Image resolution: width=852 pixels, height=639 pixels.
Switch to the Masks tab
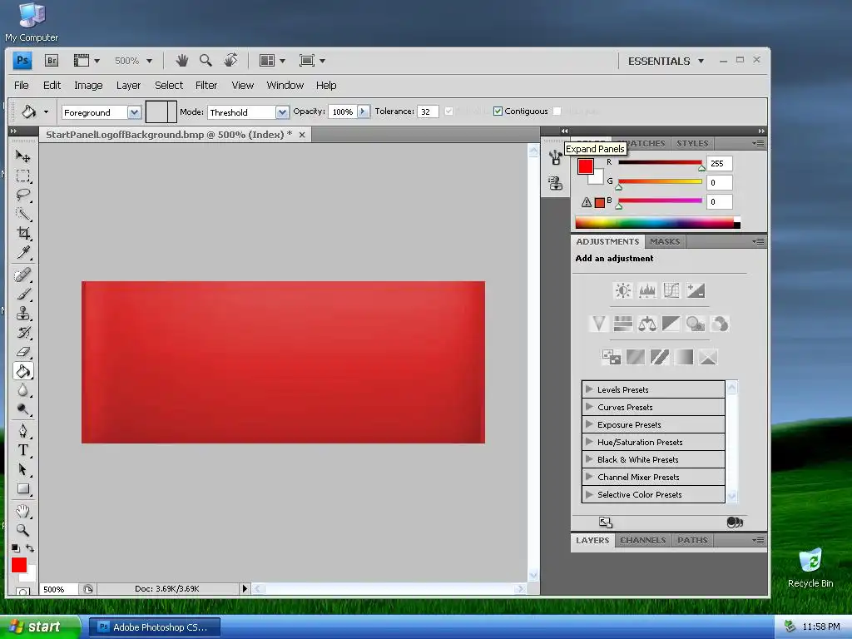pyautogui.click(x=665, y=241)
